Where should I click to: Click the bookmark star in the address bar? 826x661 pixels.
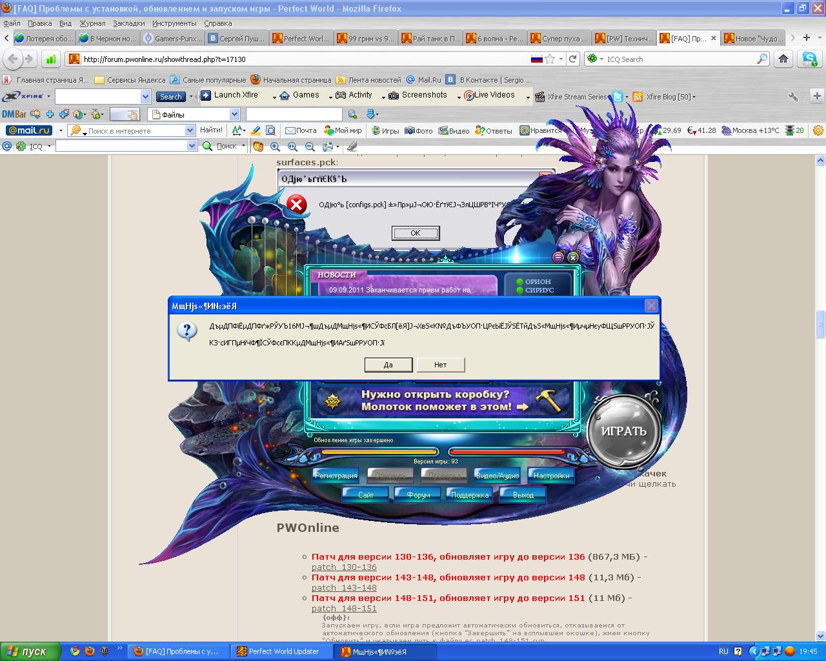point(550,59)
